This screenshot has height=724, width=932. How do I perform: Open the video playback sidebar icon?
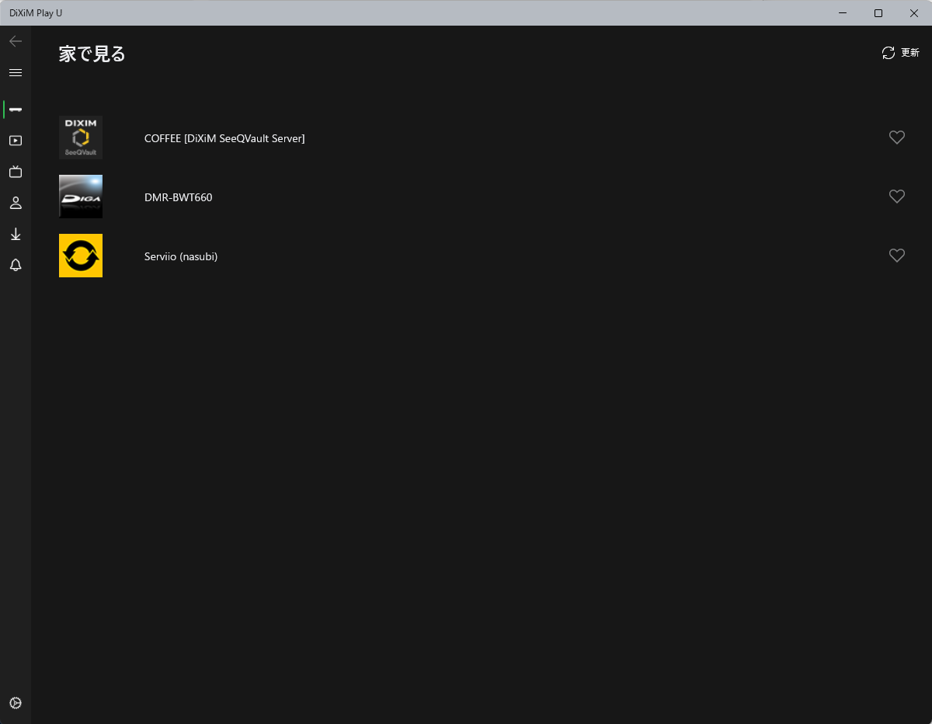point(16,141)
